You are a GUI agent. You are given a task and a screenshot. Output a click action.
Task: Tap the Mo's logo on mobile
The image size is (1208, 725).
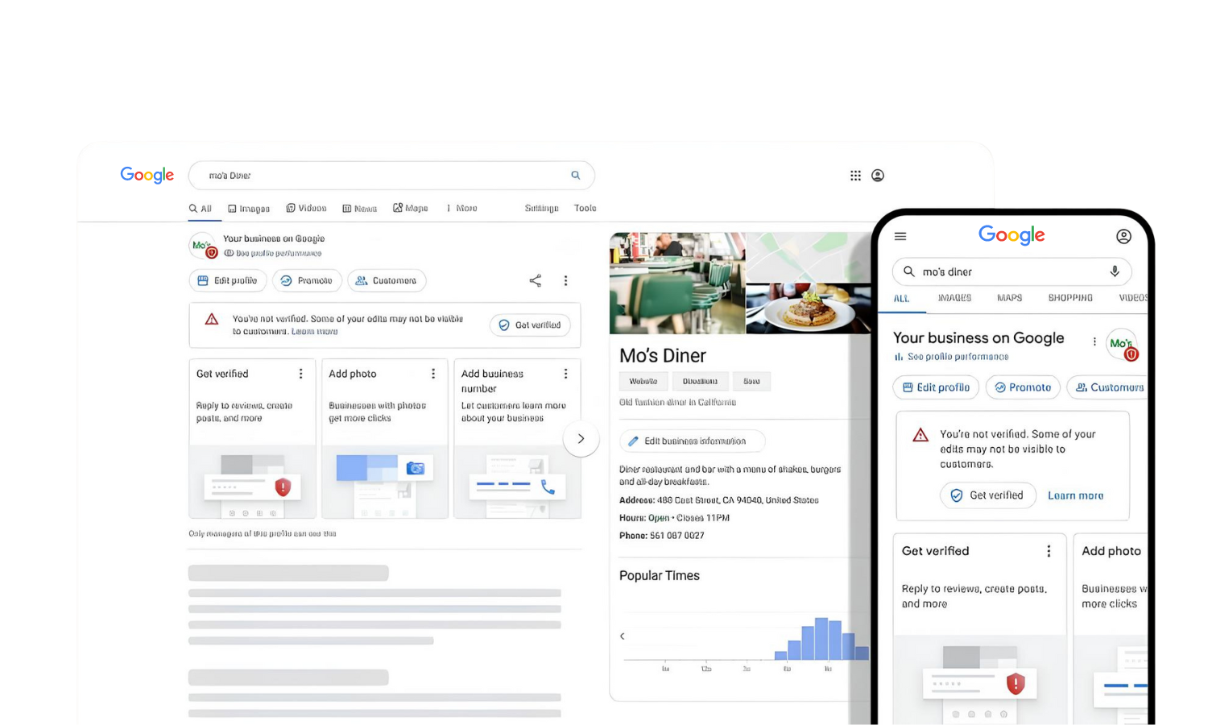click(x=1121, y=344)
